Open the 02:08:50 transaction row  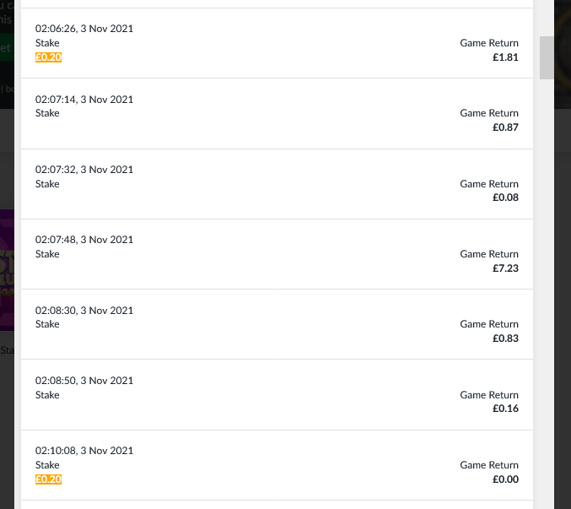click(277, 394)
